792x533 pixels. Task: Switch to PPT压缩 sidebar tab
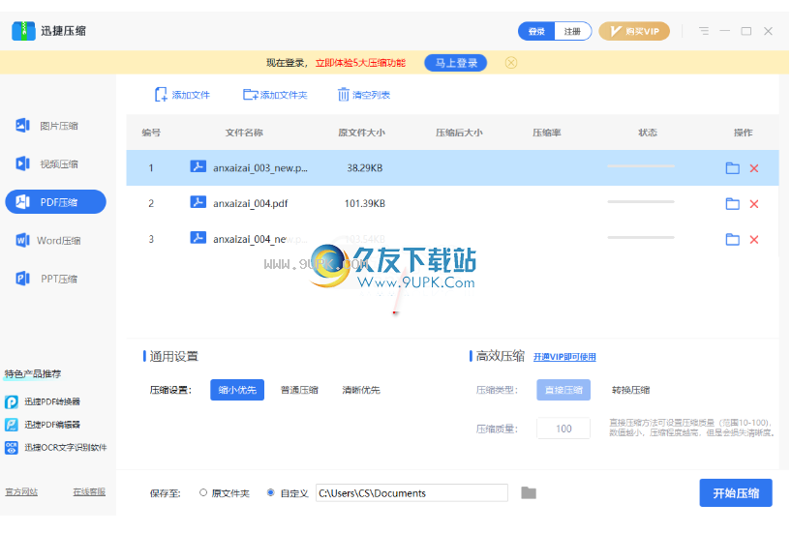(x=46, y=279)
